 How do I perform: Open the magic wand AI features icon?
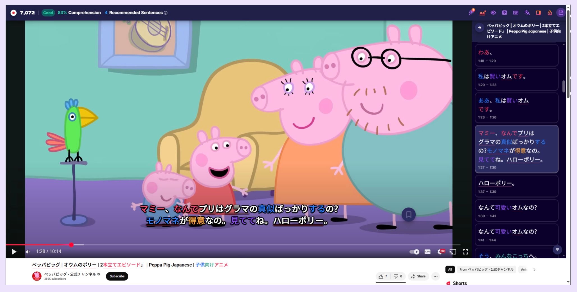(471, 13)
